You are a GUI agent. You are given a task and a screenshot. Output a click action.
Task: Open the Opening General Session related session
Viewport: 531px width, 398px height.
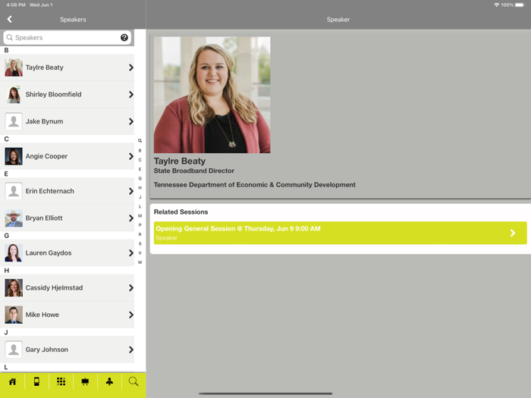(341, 233)
